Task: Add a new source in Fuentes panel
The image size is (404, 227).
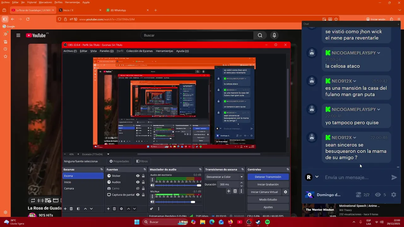Action: [x=108, y=209]
